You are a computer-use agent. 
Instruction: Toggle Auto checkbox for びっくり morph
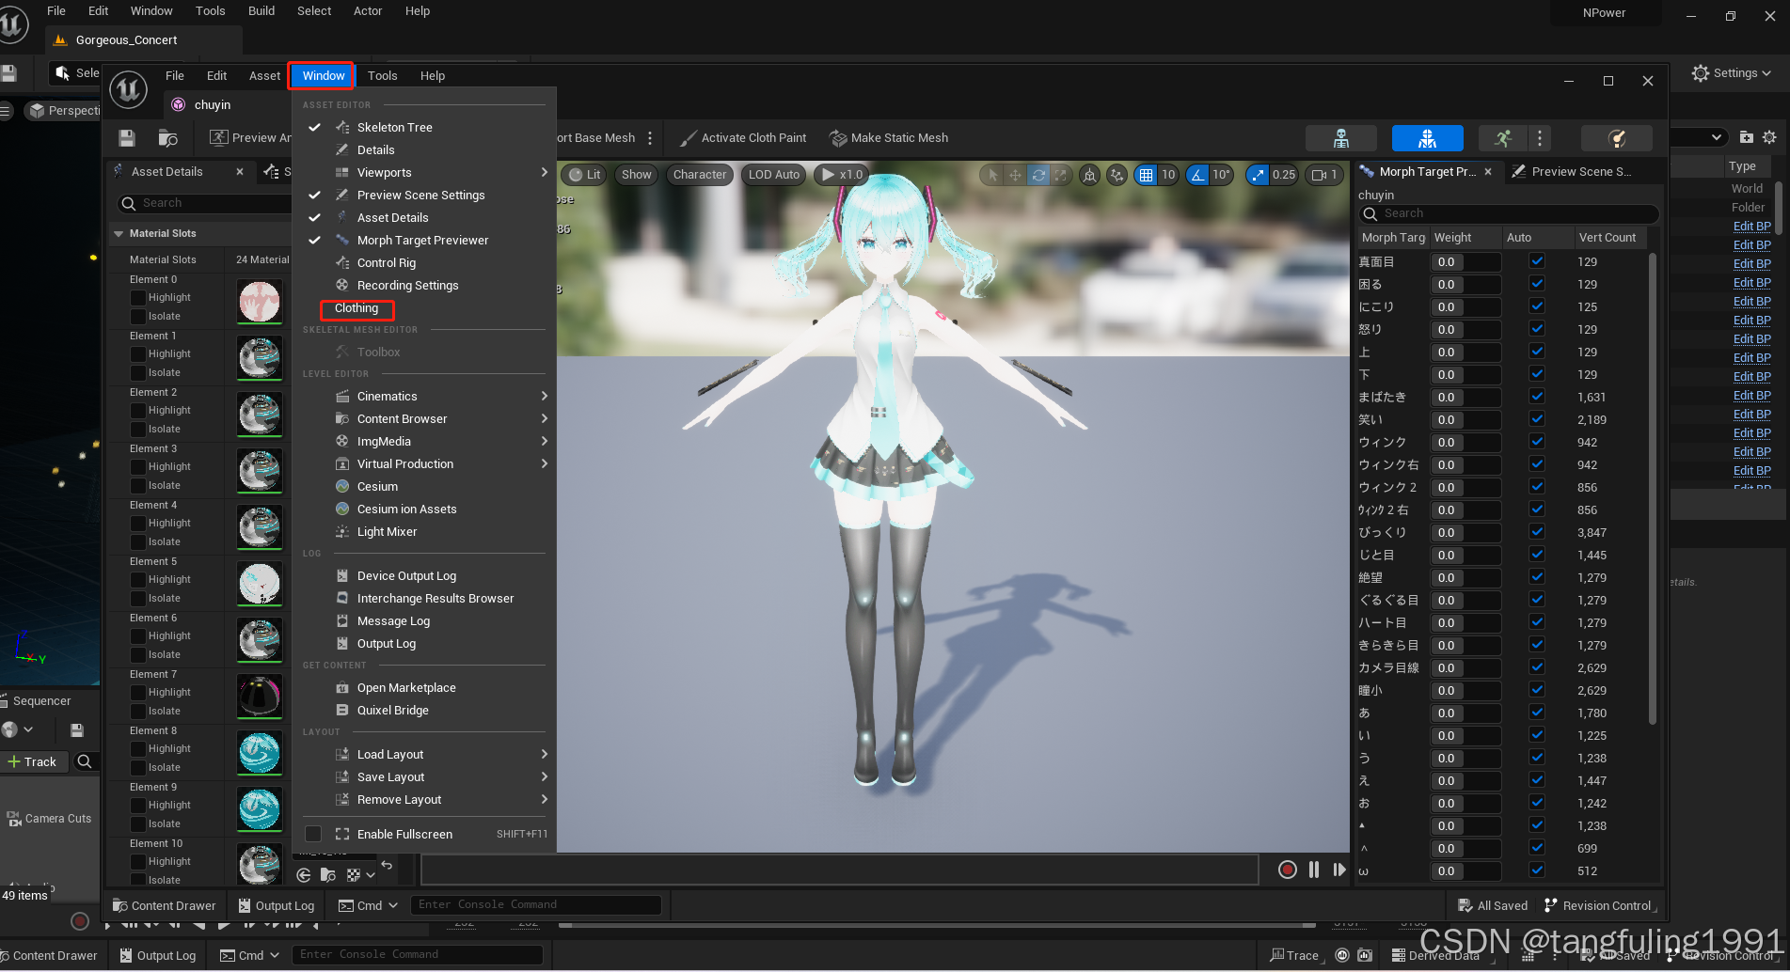(1537, 532)
